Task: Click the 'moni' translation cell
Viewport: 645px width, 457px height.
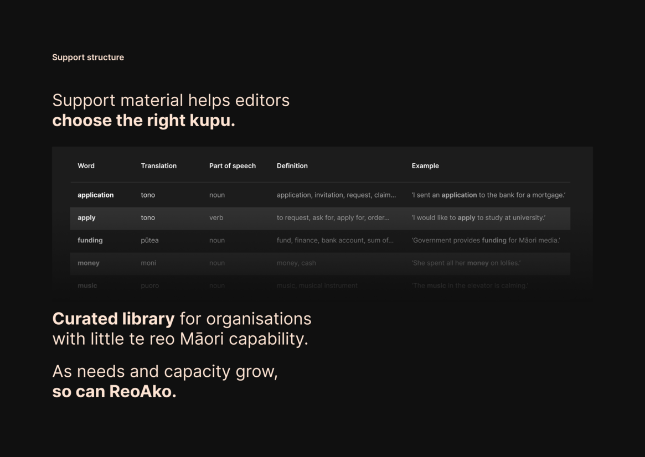Action: [148, 263]
